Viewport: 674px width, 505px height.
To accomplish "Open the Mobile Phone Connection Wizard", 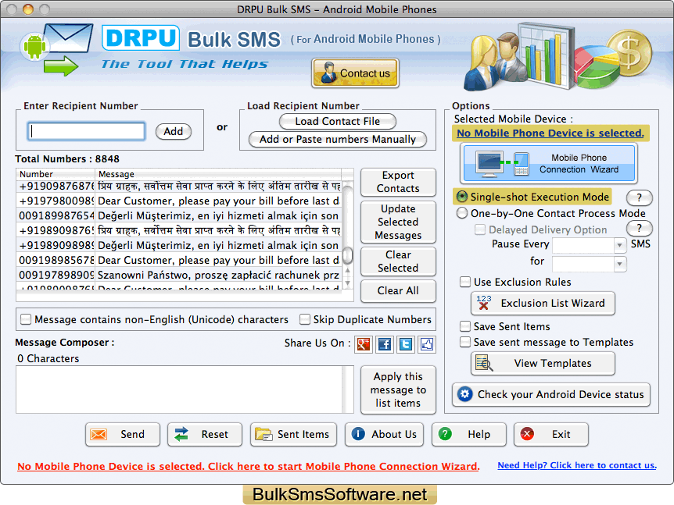I will click(x=549, y=163).
